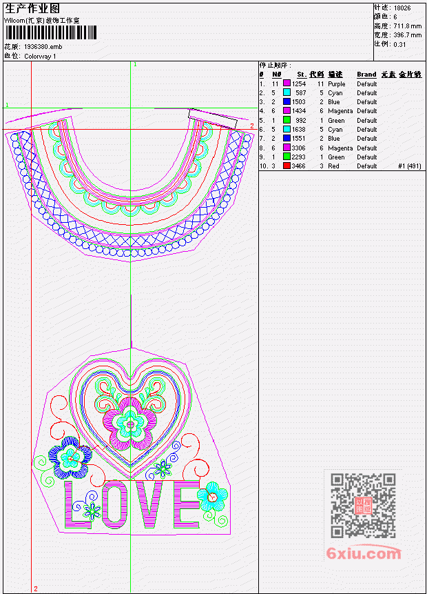The height and width of the screenshot is (594, 427).
Task: Select the magenta swatch beside stitch count 1434
Action: [x=287, y=110]
